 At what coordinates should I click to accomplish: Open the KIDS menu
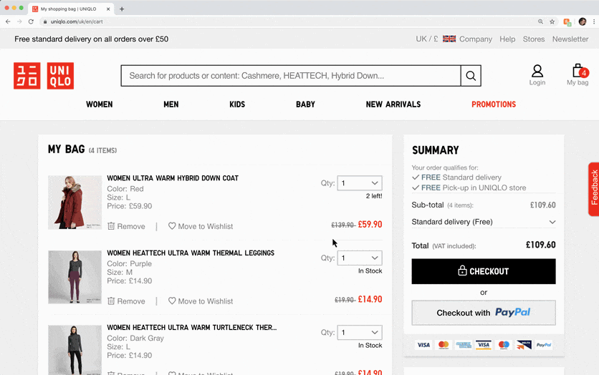pos(237,104)
